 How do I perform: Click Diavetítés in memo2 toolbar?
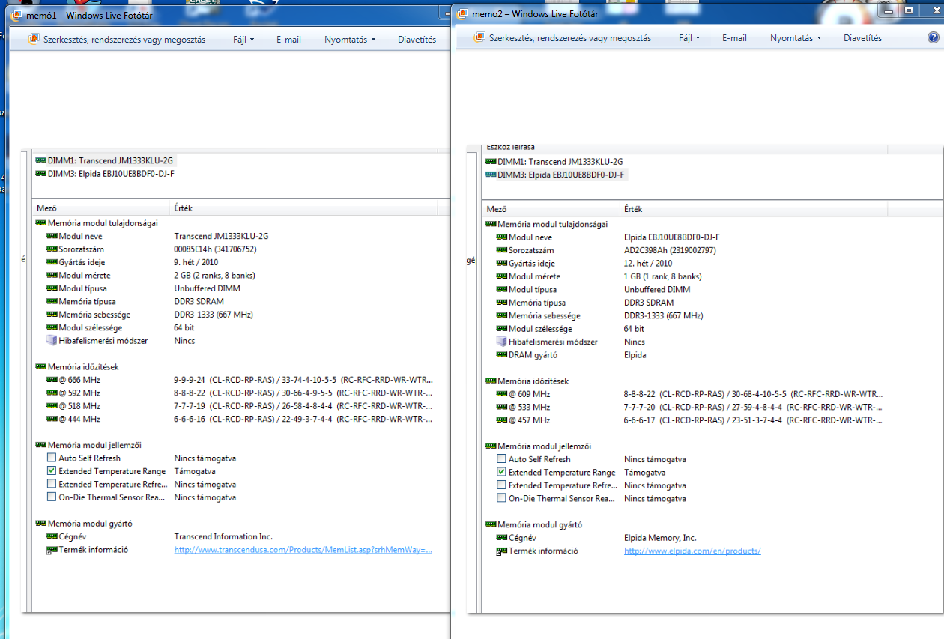coord(862,38)
